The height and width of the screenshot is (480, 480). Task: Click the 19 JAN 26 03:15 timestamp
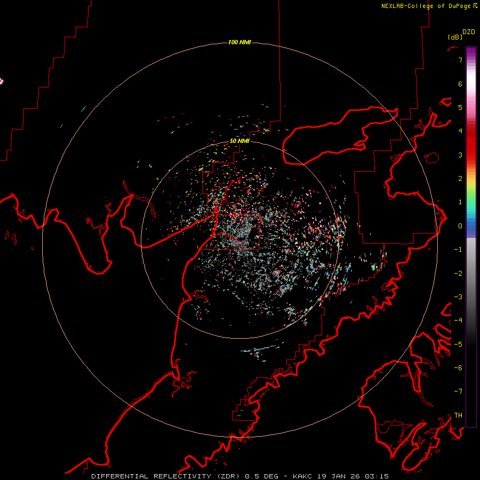point(353,476)
